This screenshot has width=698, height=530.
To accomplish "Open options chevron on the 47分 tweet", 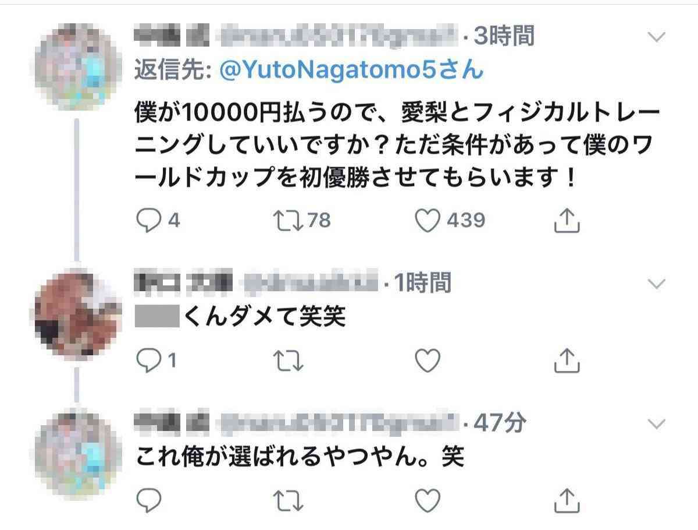I will coord(656,424).
